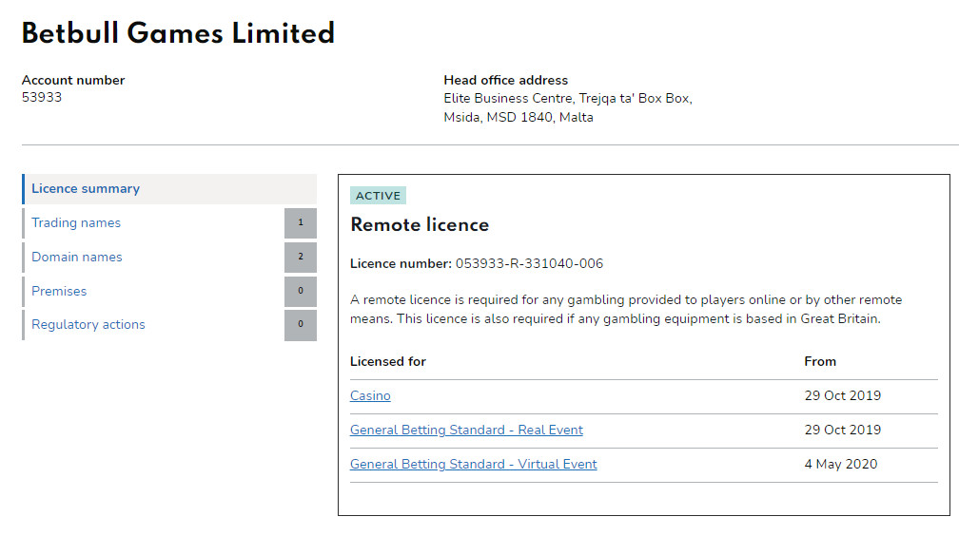Screen dimensions: 959x536
Task: Switch to the Trading names tab
Action: pos(76,223)
